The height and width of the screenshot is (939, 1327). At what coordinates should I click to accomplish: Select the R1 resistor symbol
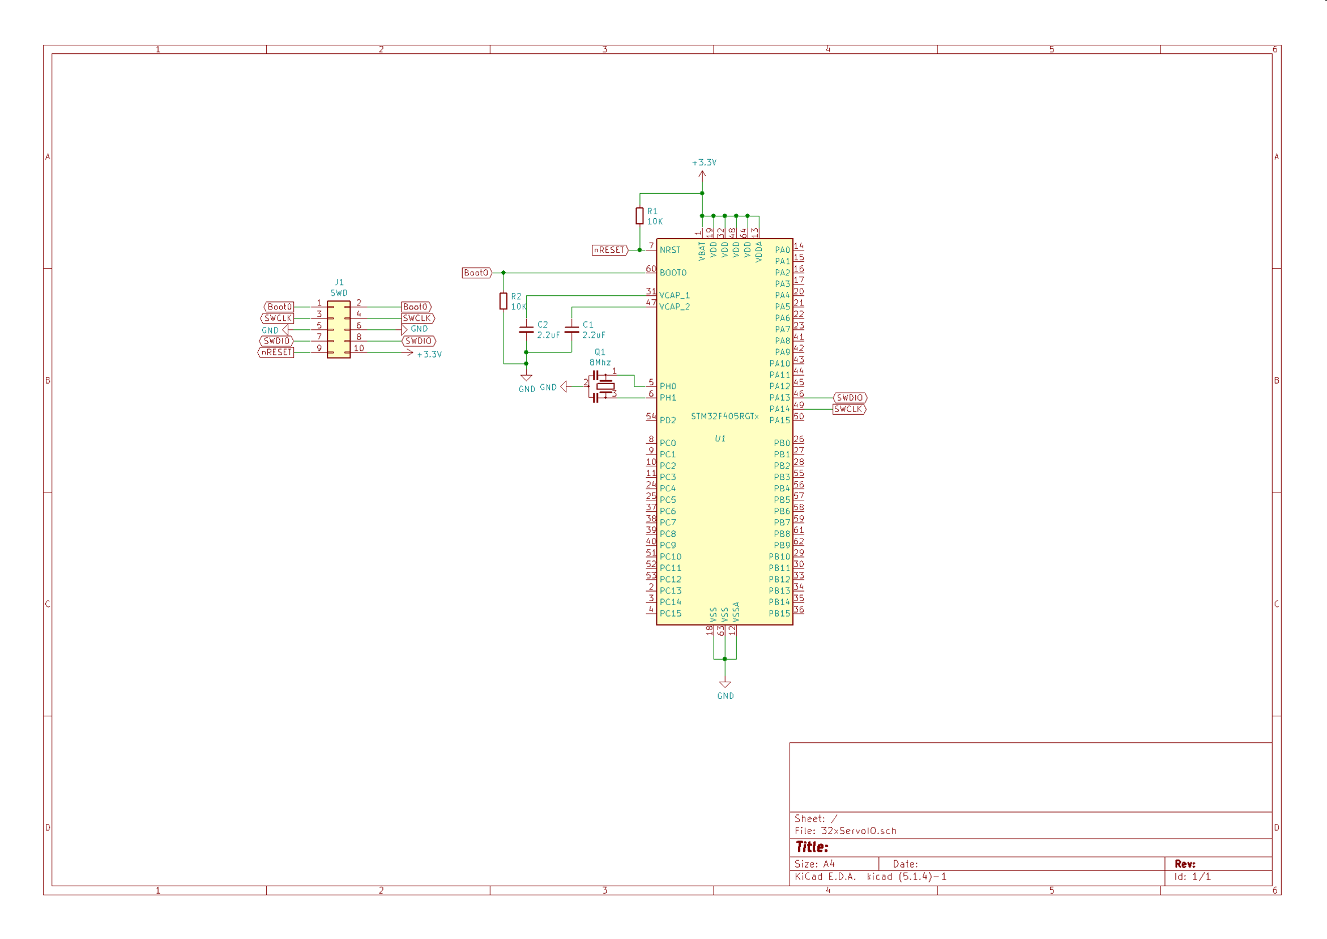pyautogui.click(x=639, y=216)
